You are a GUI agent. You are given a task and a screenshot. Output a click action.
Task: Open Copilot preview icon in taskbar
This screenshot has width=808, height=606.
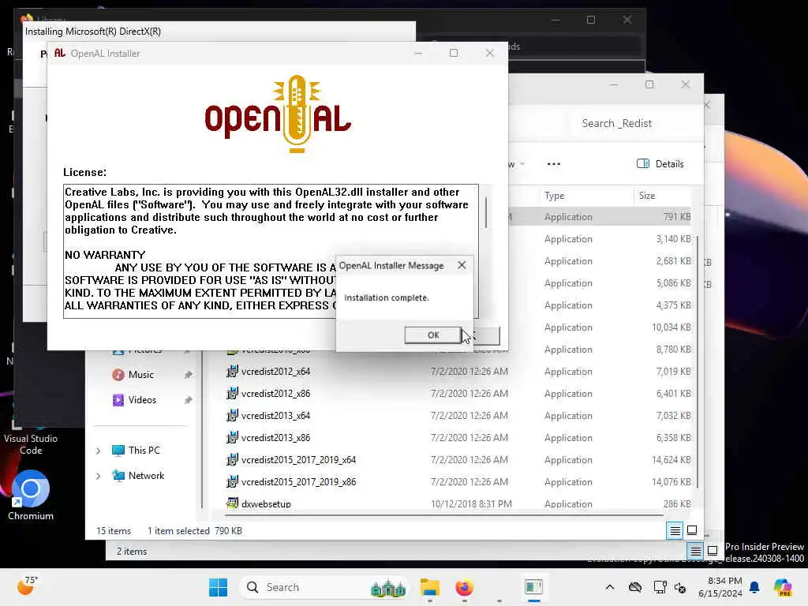(783, 587)
